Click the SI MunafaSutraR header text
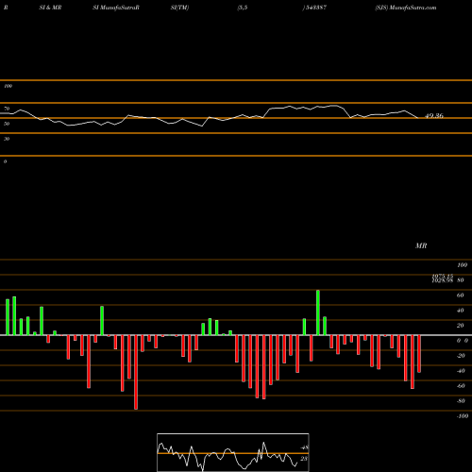 (116, 8)
